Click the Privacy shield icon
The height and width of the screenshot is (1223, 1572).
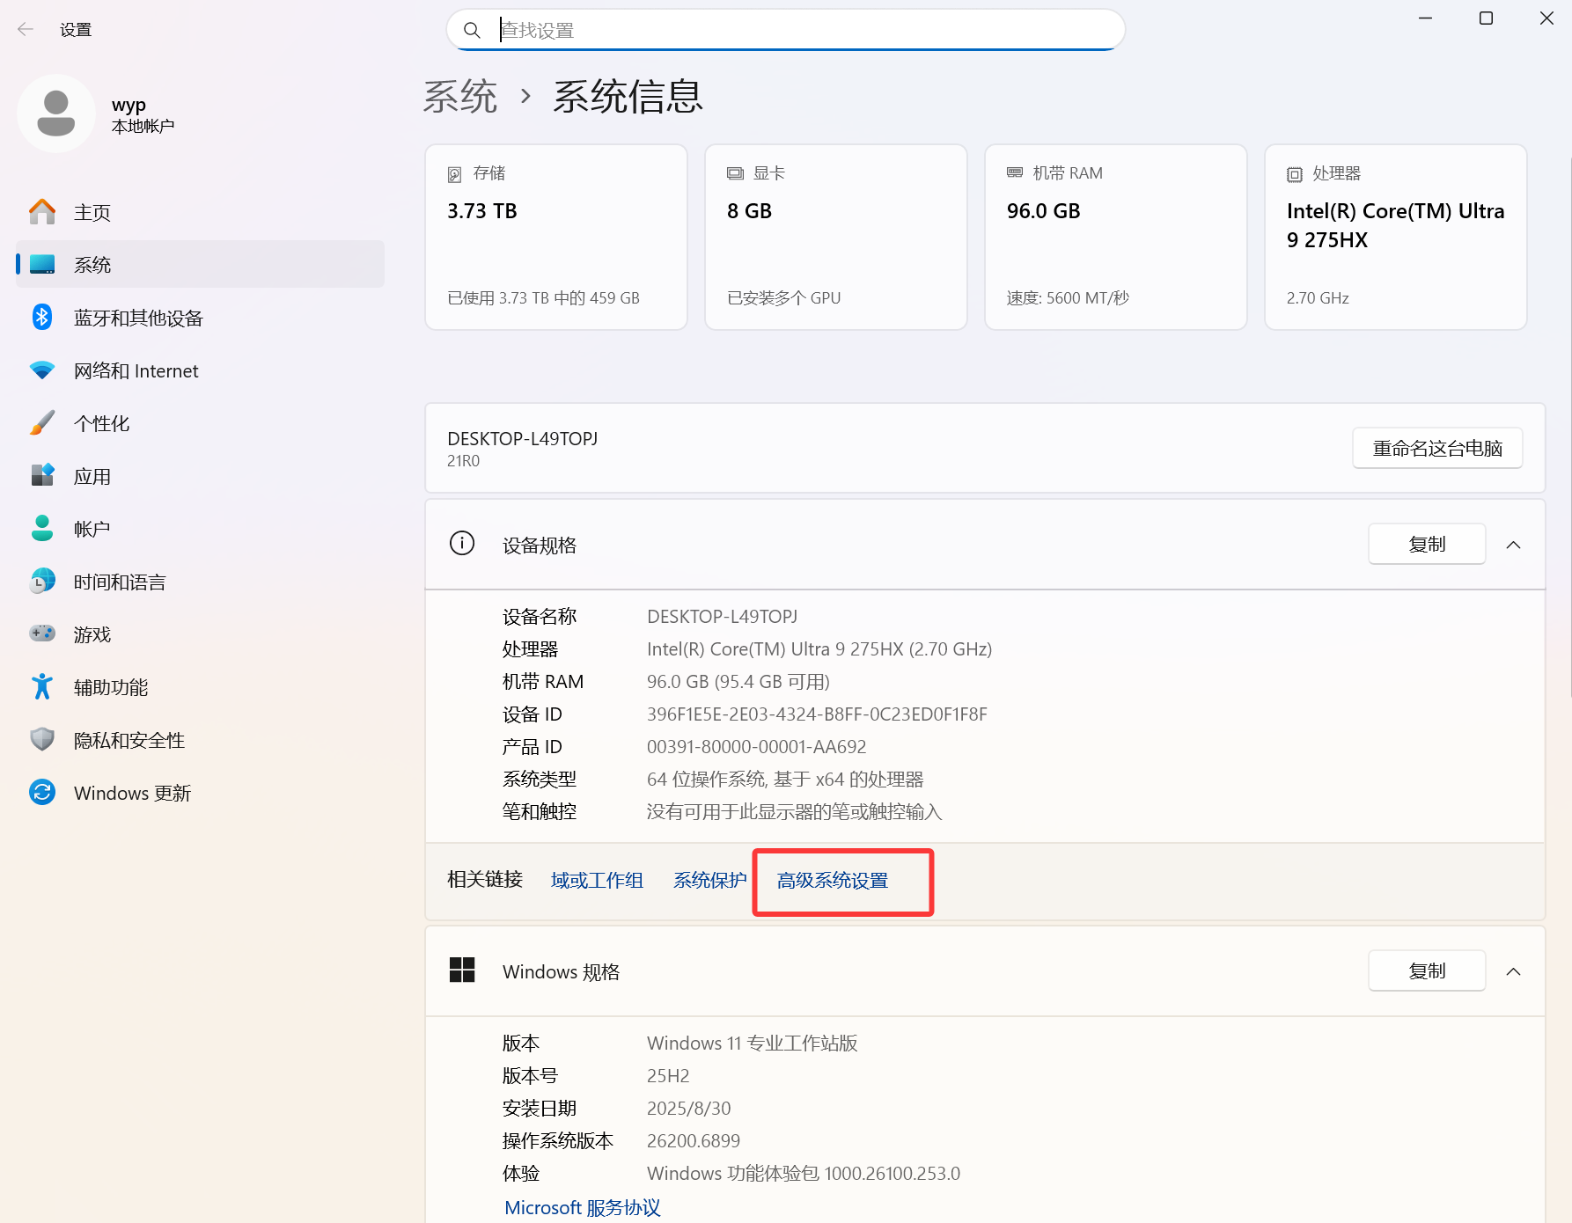[x=42, y=740]
